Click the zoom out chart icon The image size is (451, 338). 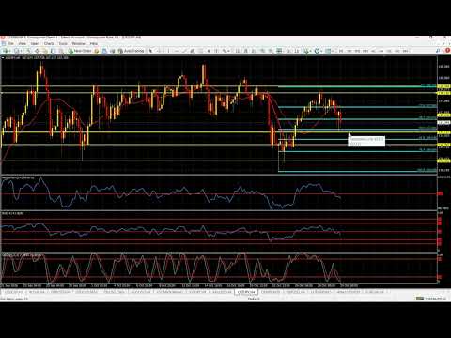point(271,51)
